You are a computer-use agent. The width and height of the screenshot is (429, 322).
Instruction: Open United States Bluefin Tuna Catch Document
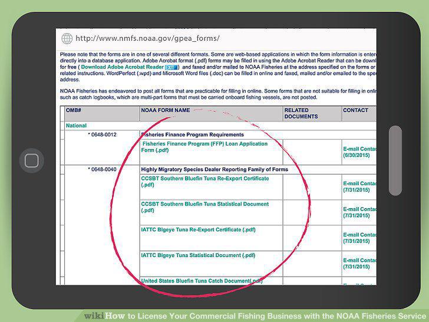tap(202, 281)
